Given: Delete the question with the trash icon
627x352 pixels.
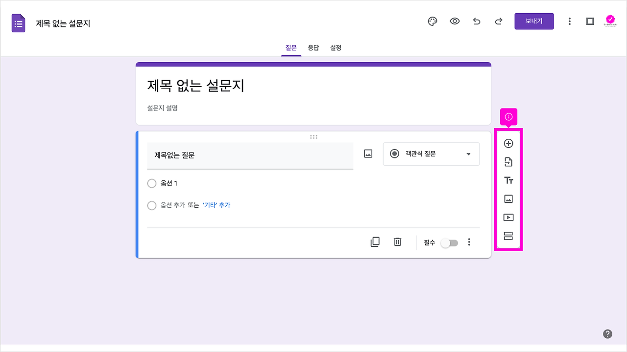Looking at the screenshot, I should click(397, 242).
